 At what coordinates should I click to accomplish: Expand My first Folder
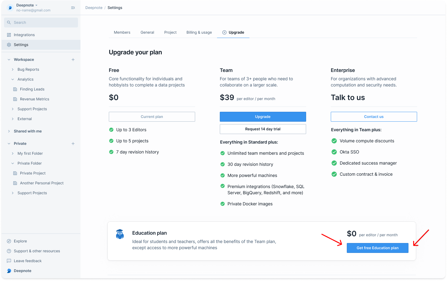[13, 153]
